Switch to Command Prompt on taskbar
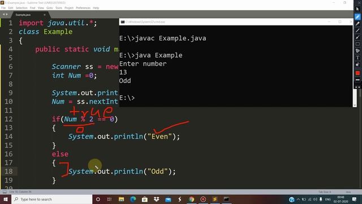 [226, 199]
